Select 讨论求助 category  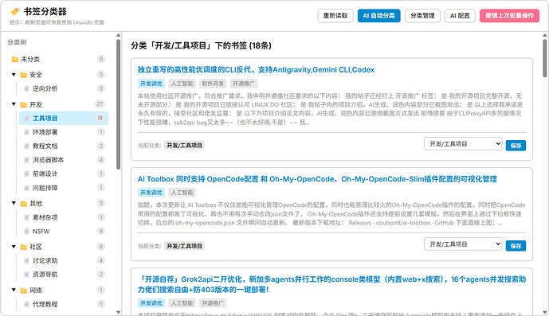tap(64, 261)
